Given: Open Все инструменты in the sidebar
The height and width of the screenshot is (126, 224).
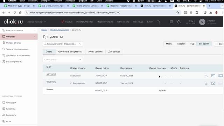Looking at the screenshot, I should pos(14,62).
